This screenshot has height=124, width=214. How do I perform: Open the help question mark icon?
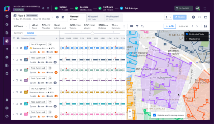[x=193, y=17]
